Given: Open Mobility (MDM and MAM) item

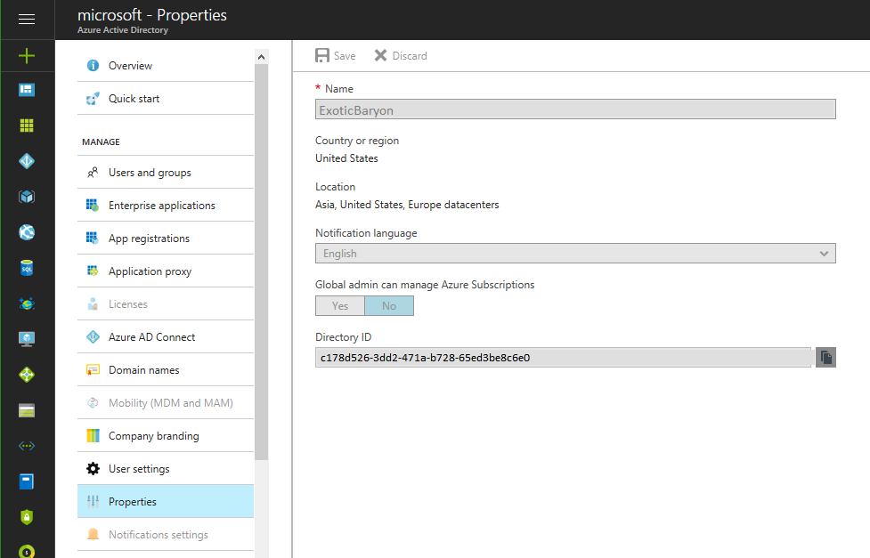Looking at the screenshot, I should [x=166, y=403].
